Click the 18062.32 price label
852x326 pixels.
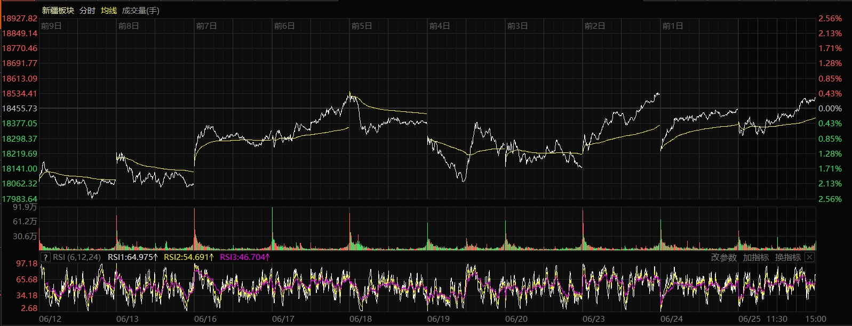point(20,183)
